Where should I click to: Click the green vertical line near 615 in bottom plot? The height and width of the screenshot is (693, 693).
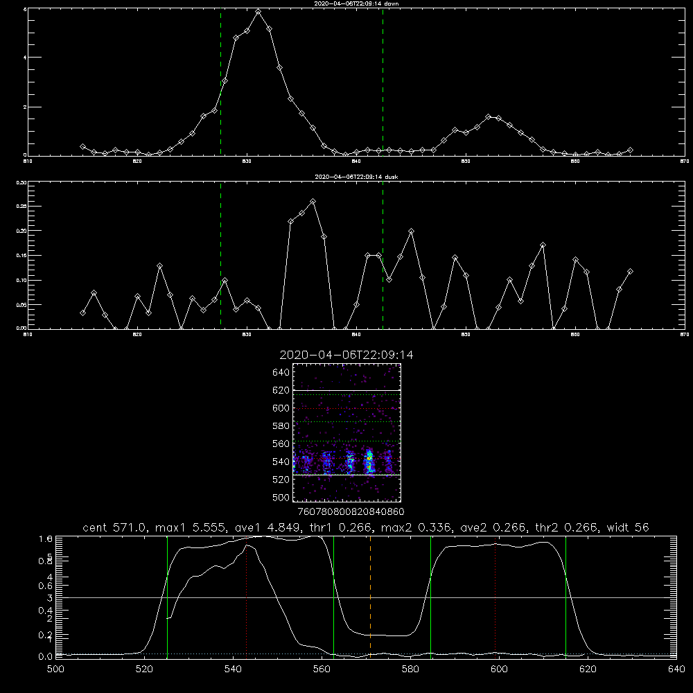click(x=565, y=597)
